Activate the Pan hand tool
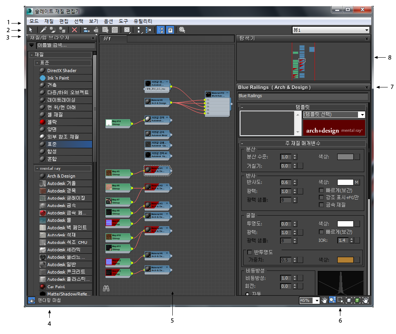The width and height of the screenshot is (396, 334). tap(324, 300)
